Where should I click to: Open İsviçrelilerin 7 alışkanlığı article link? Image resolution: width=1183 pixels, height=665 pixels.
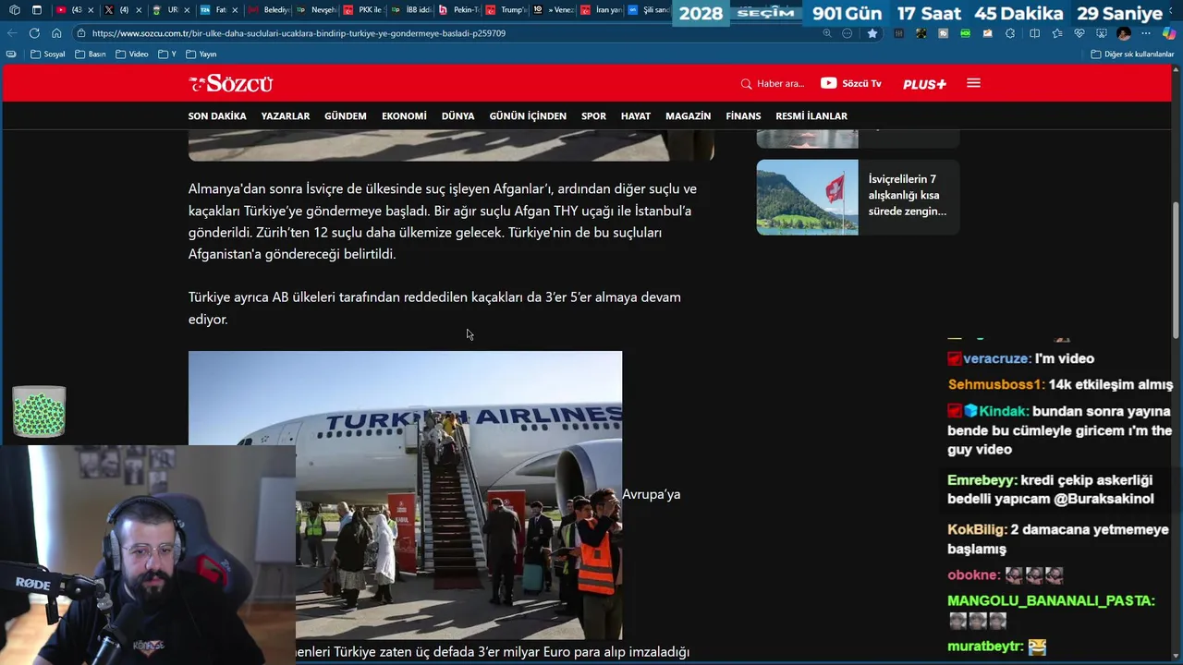coord(907,195)
